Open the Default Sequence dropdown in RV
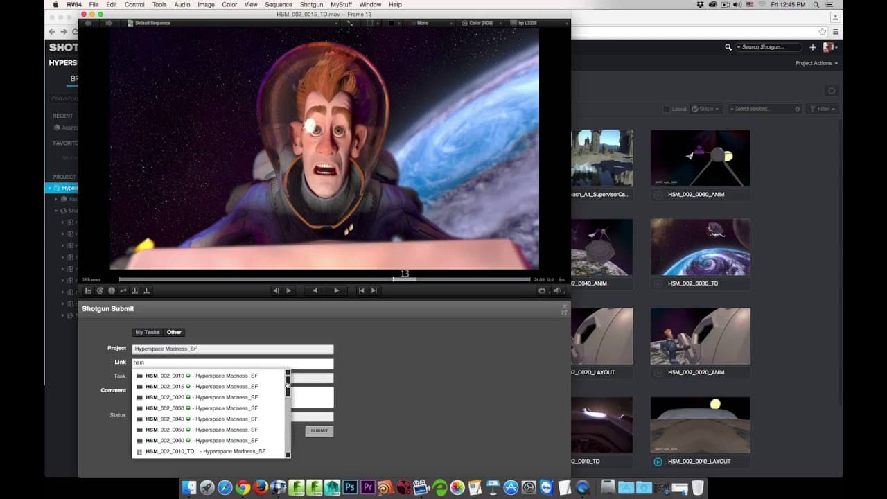The image size is (887, 499). [232, 23]
